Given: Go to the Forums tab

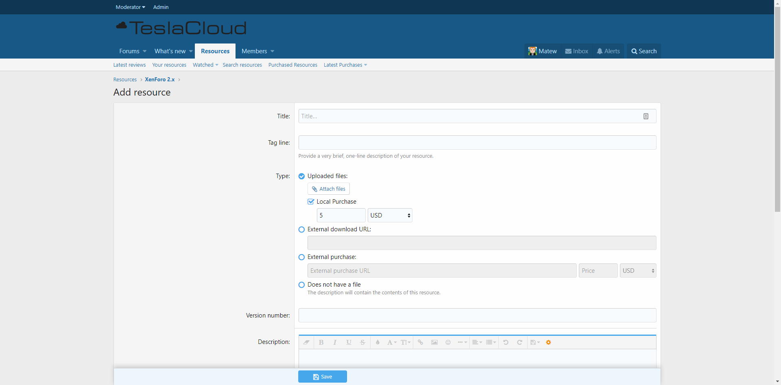Looking at the screenshot, I should click(x=129, y=51).
